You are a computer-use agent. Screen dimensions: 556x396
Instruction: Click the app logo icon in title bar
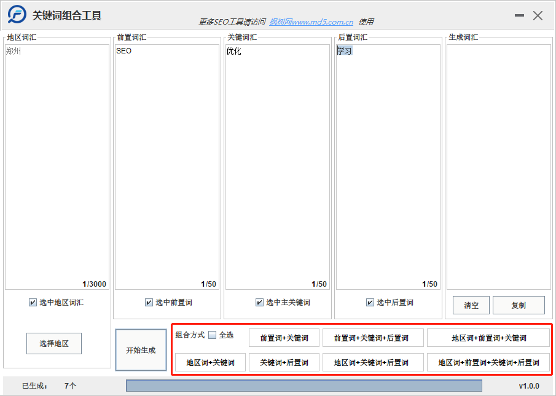17,15
